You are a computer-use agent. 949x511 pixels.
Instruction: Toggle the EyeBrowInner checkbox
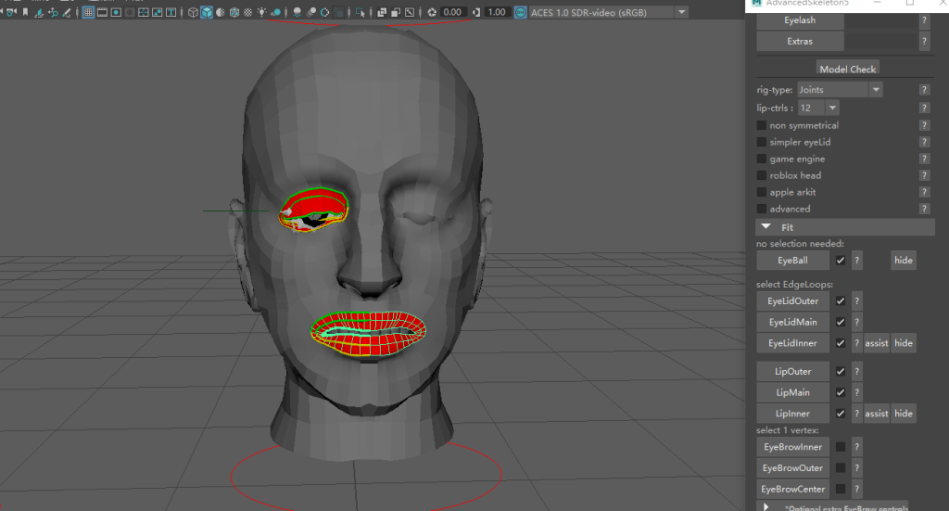pyautogui.click(x=840, y=447)
